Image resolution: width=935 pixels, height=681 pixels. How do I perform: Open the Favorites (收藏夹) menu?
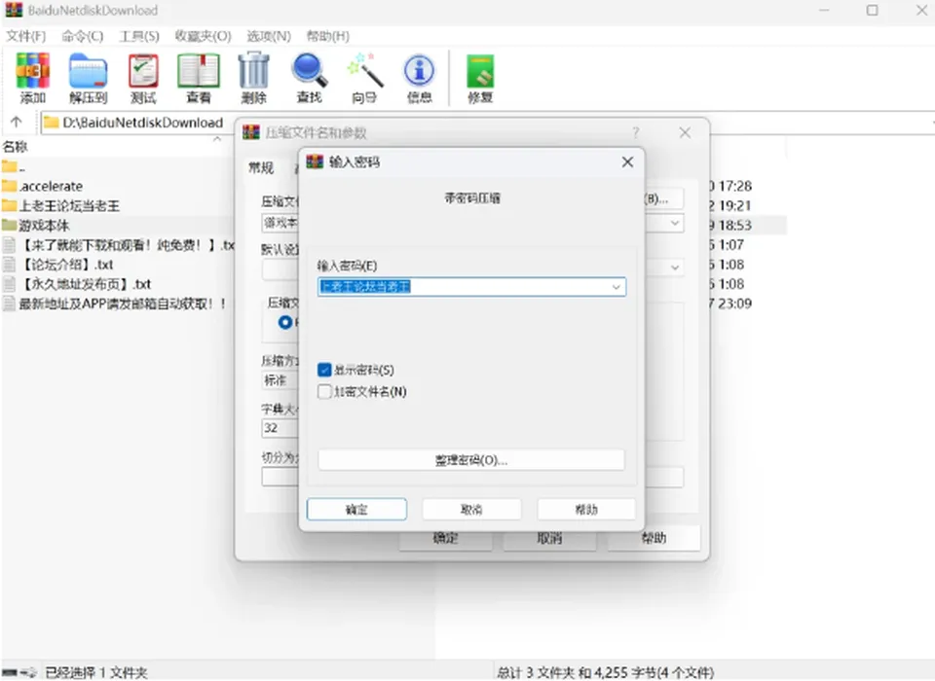point(203,36)
